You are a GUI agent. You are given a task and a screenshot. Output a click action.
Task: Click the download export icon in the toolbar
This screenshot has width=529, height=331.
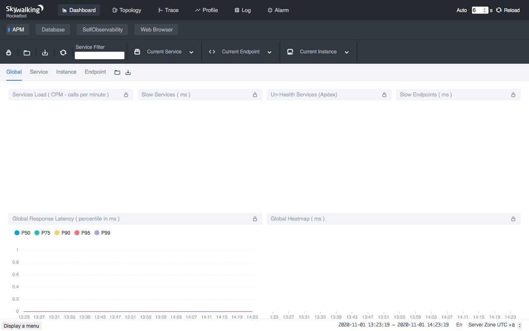pyautogui.click(x=45, y=53)
